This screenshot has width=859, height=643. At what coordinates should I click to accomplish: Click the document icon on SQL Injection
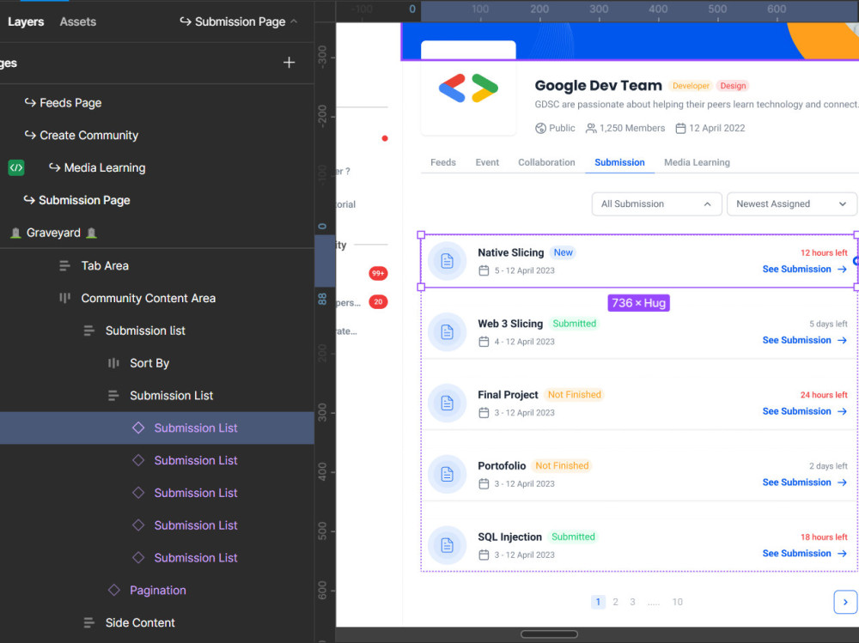point(447,545)
